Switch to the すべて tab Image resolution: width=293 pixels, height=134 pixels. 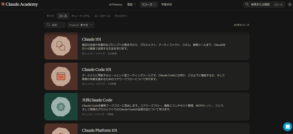click(50, 16)
